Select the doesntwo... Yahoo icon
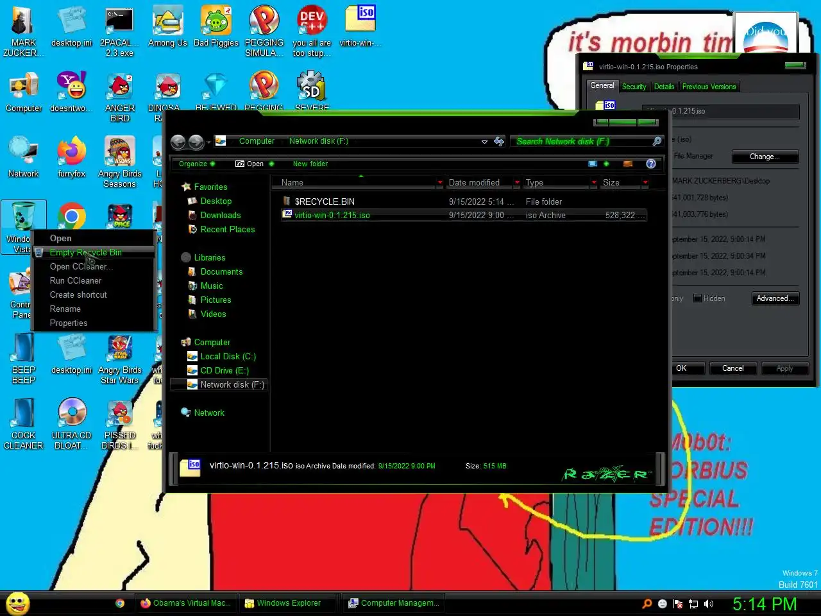The width and height of the screenshot is (821, 616). point(72,93)
